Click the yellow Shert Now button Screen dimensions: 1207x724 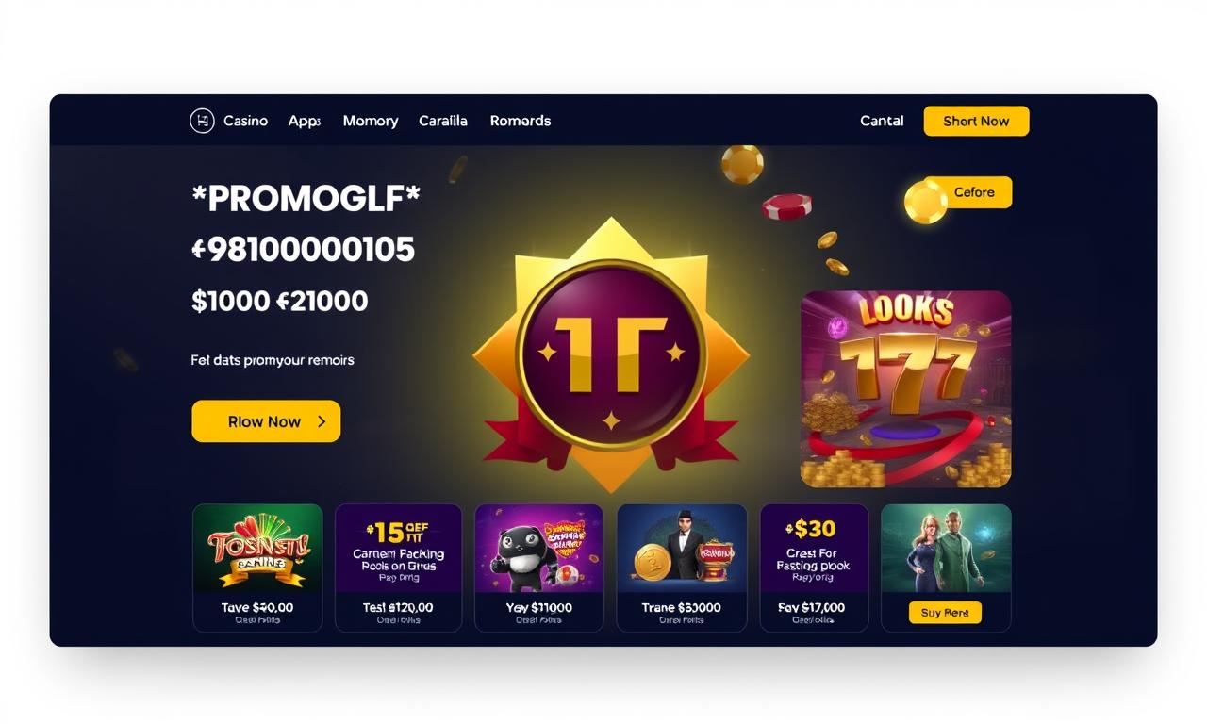[x=976, y=121]
